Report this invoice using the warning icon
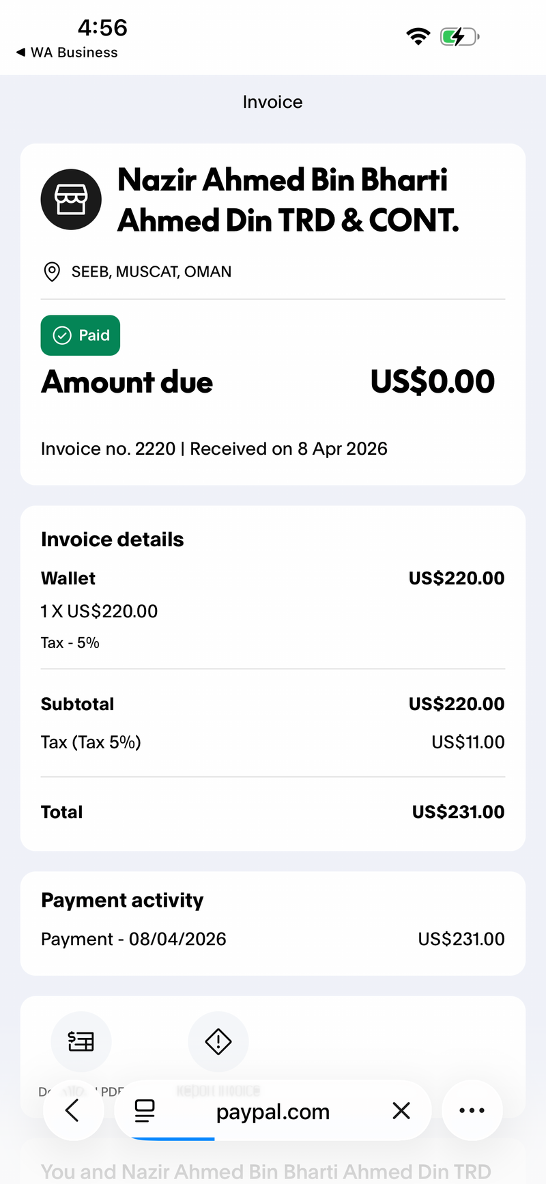 (x=218, y=1041)
